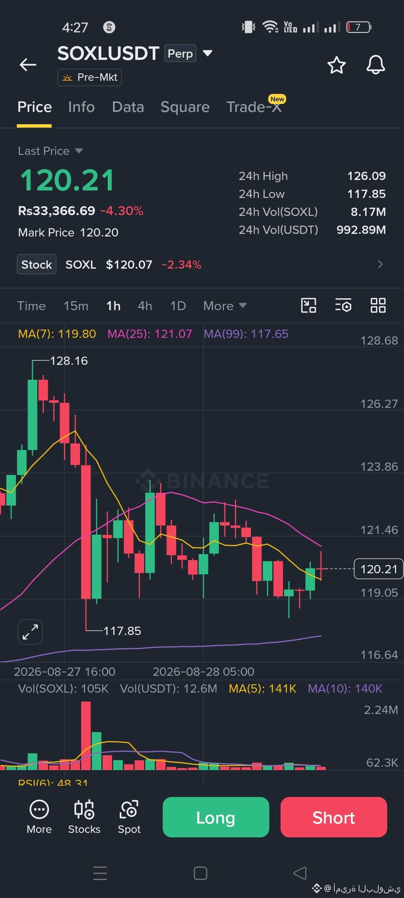This screenshot has height=898, width=404.
Task: Tap the Android recent apps menu icon
Action: click(x=100, y=873)
